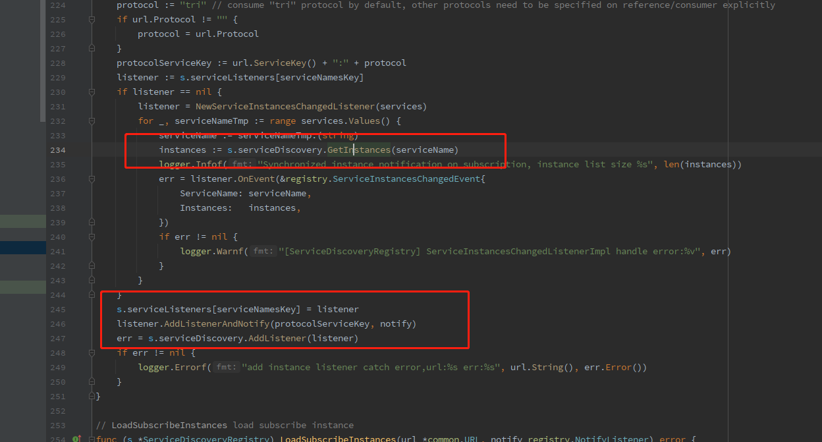This screenshot has height=442, width=822.
Task: Collapse the 'if url.Protocol' block at line 225
Action: (x=92, y=20)
